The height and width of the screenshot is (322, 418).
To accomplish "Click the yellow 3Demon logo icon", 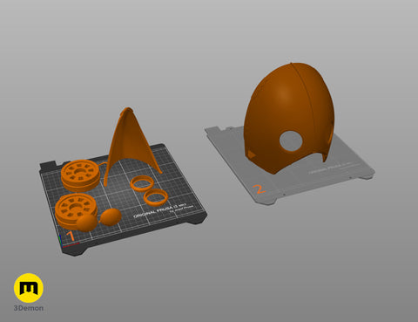I will [29, 288].
